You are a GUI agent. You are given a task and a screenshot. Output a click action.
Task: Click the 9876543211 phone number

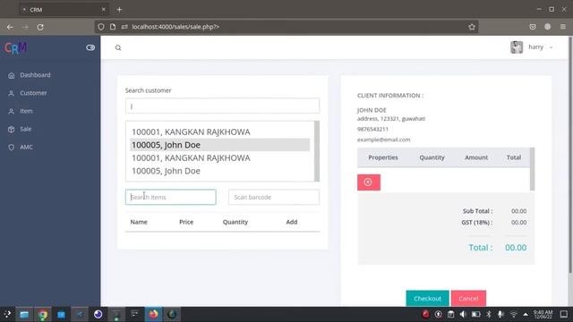point(372,129)
